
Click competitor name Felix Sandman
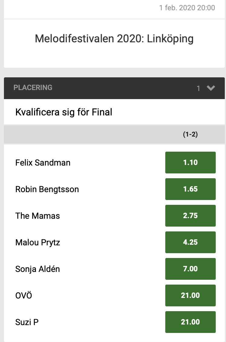pyautogui.click(x=43, y=162)
